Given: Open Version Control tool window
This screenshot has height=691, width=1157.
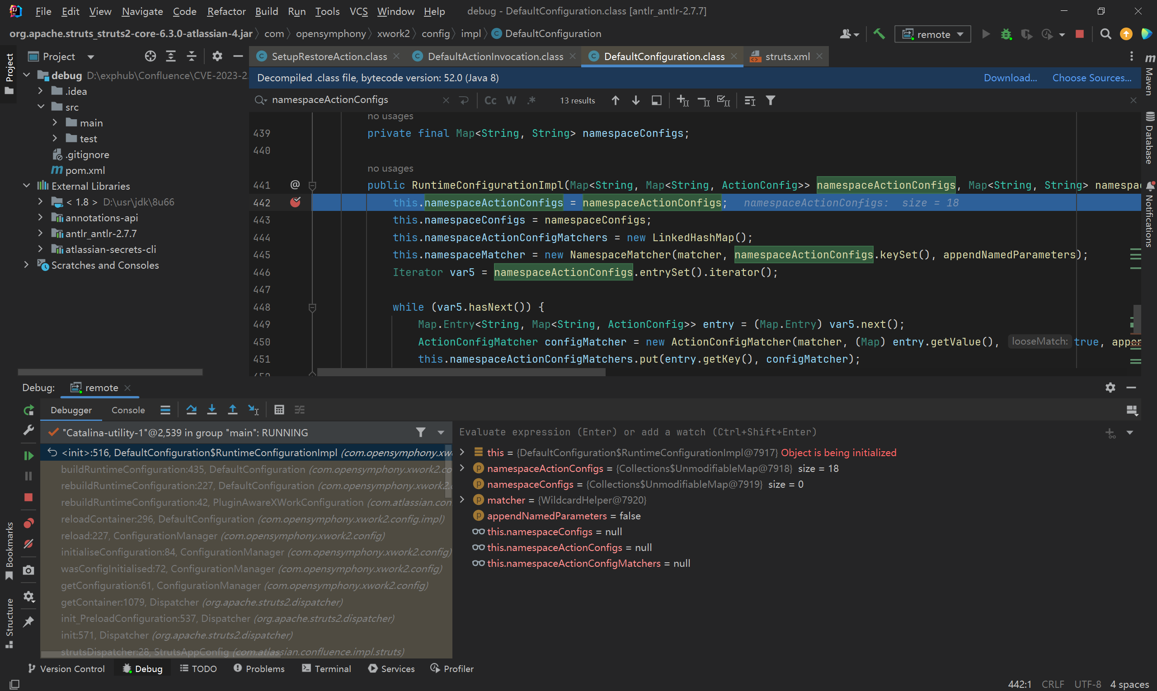Looking at the screenshot, I should click(66, 668).
